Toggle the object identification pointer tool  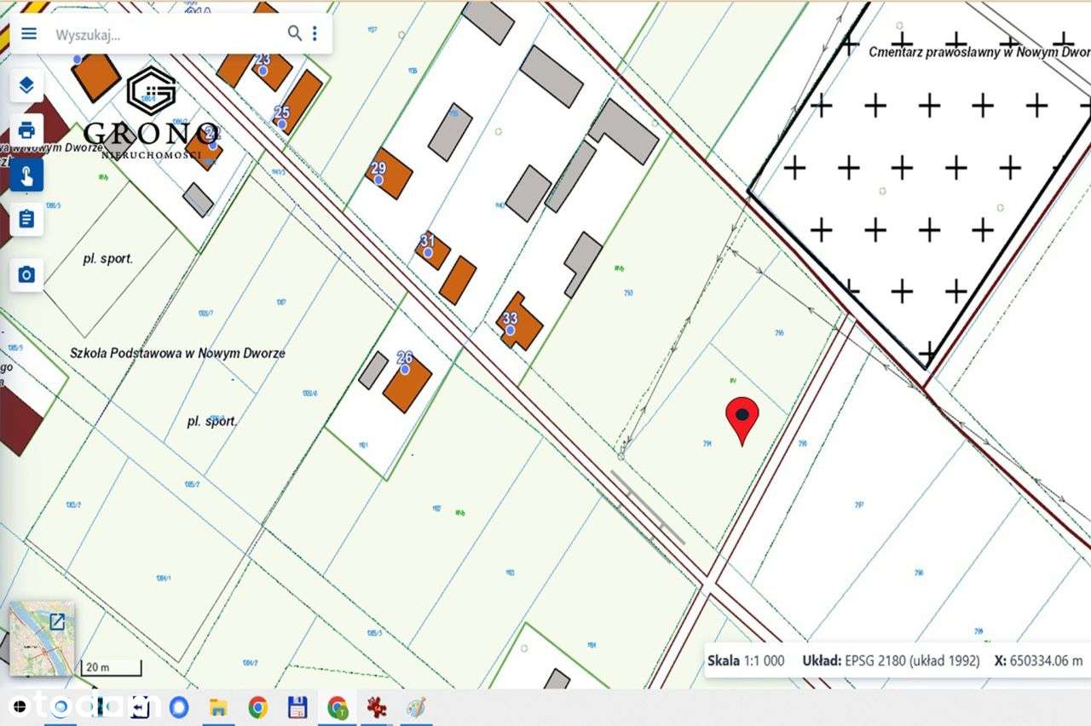(x=26, y=176)
